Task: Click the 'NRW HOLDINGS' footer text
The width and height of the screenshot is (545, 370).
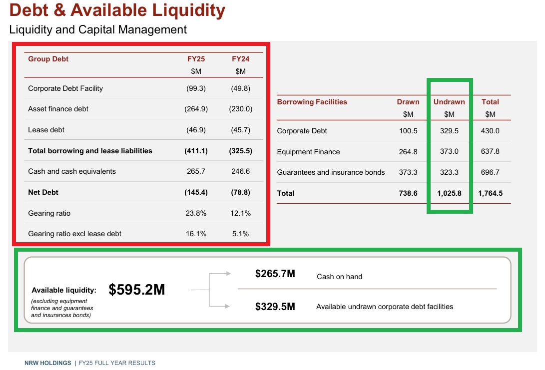Action: click(48, 363)
